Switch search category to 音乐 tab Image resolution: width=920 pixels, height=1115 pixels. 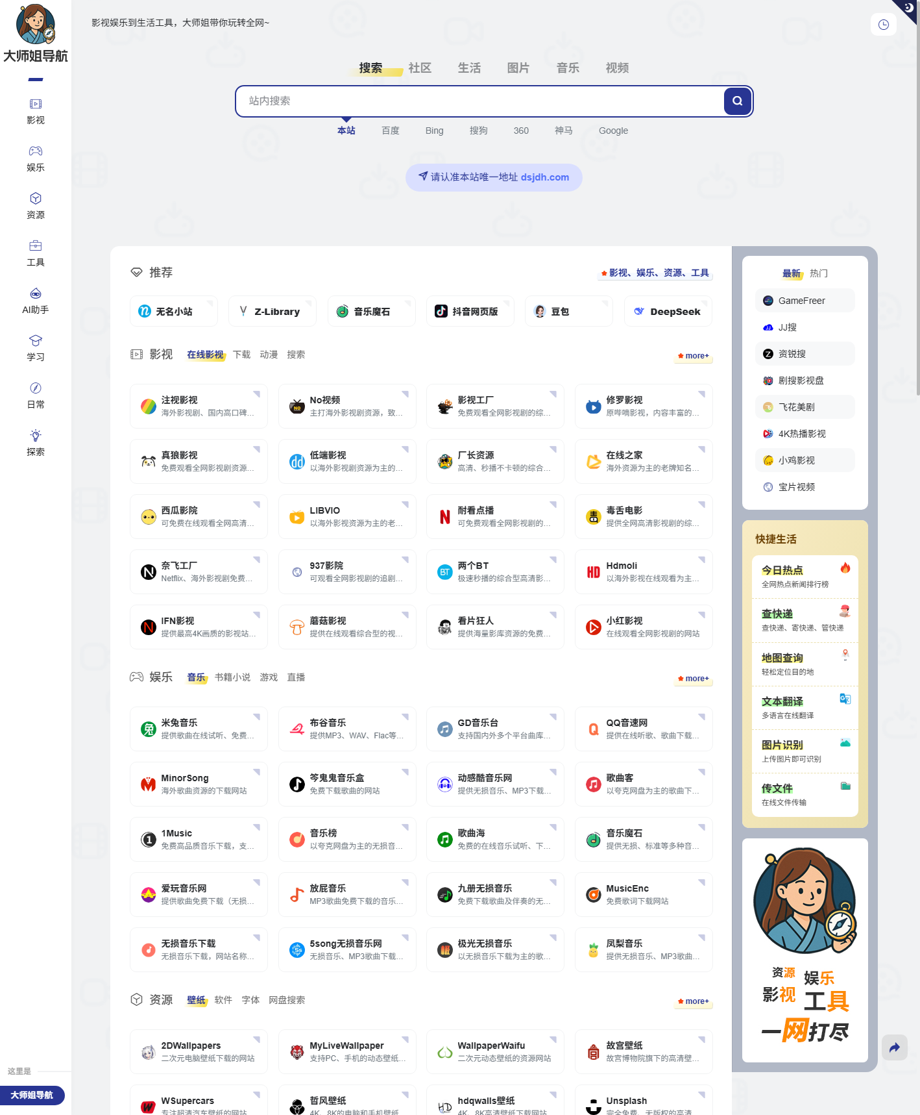[x=568, y=68]
